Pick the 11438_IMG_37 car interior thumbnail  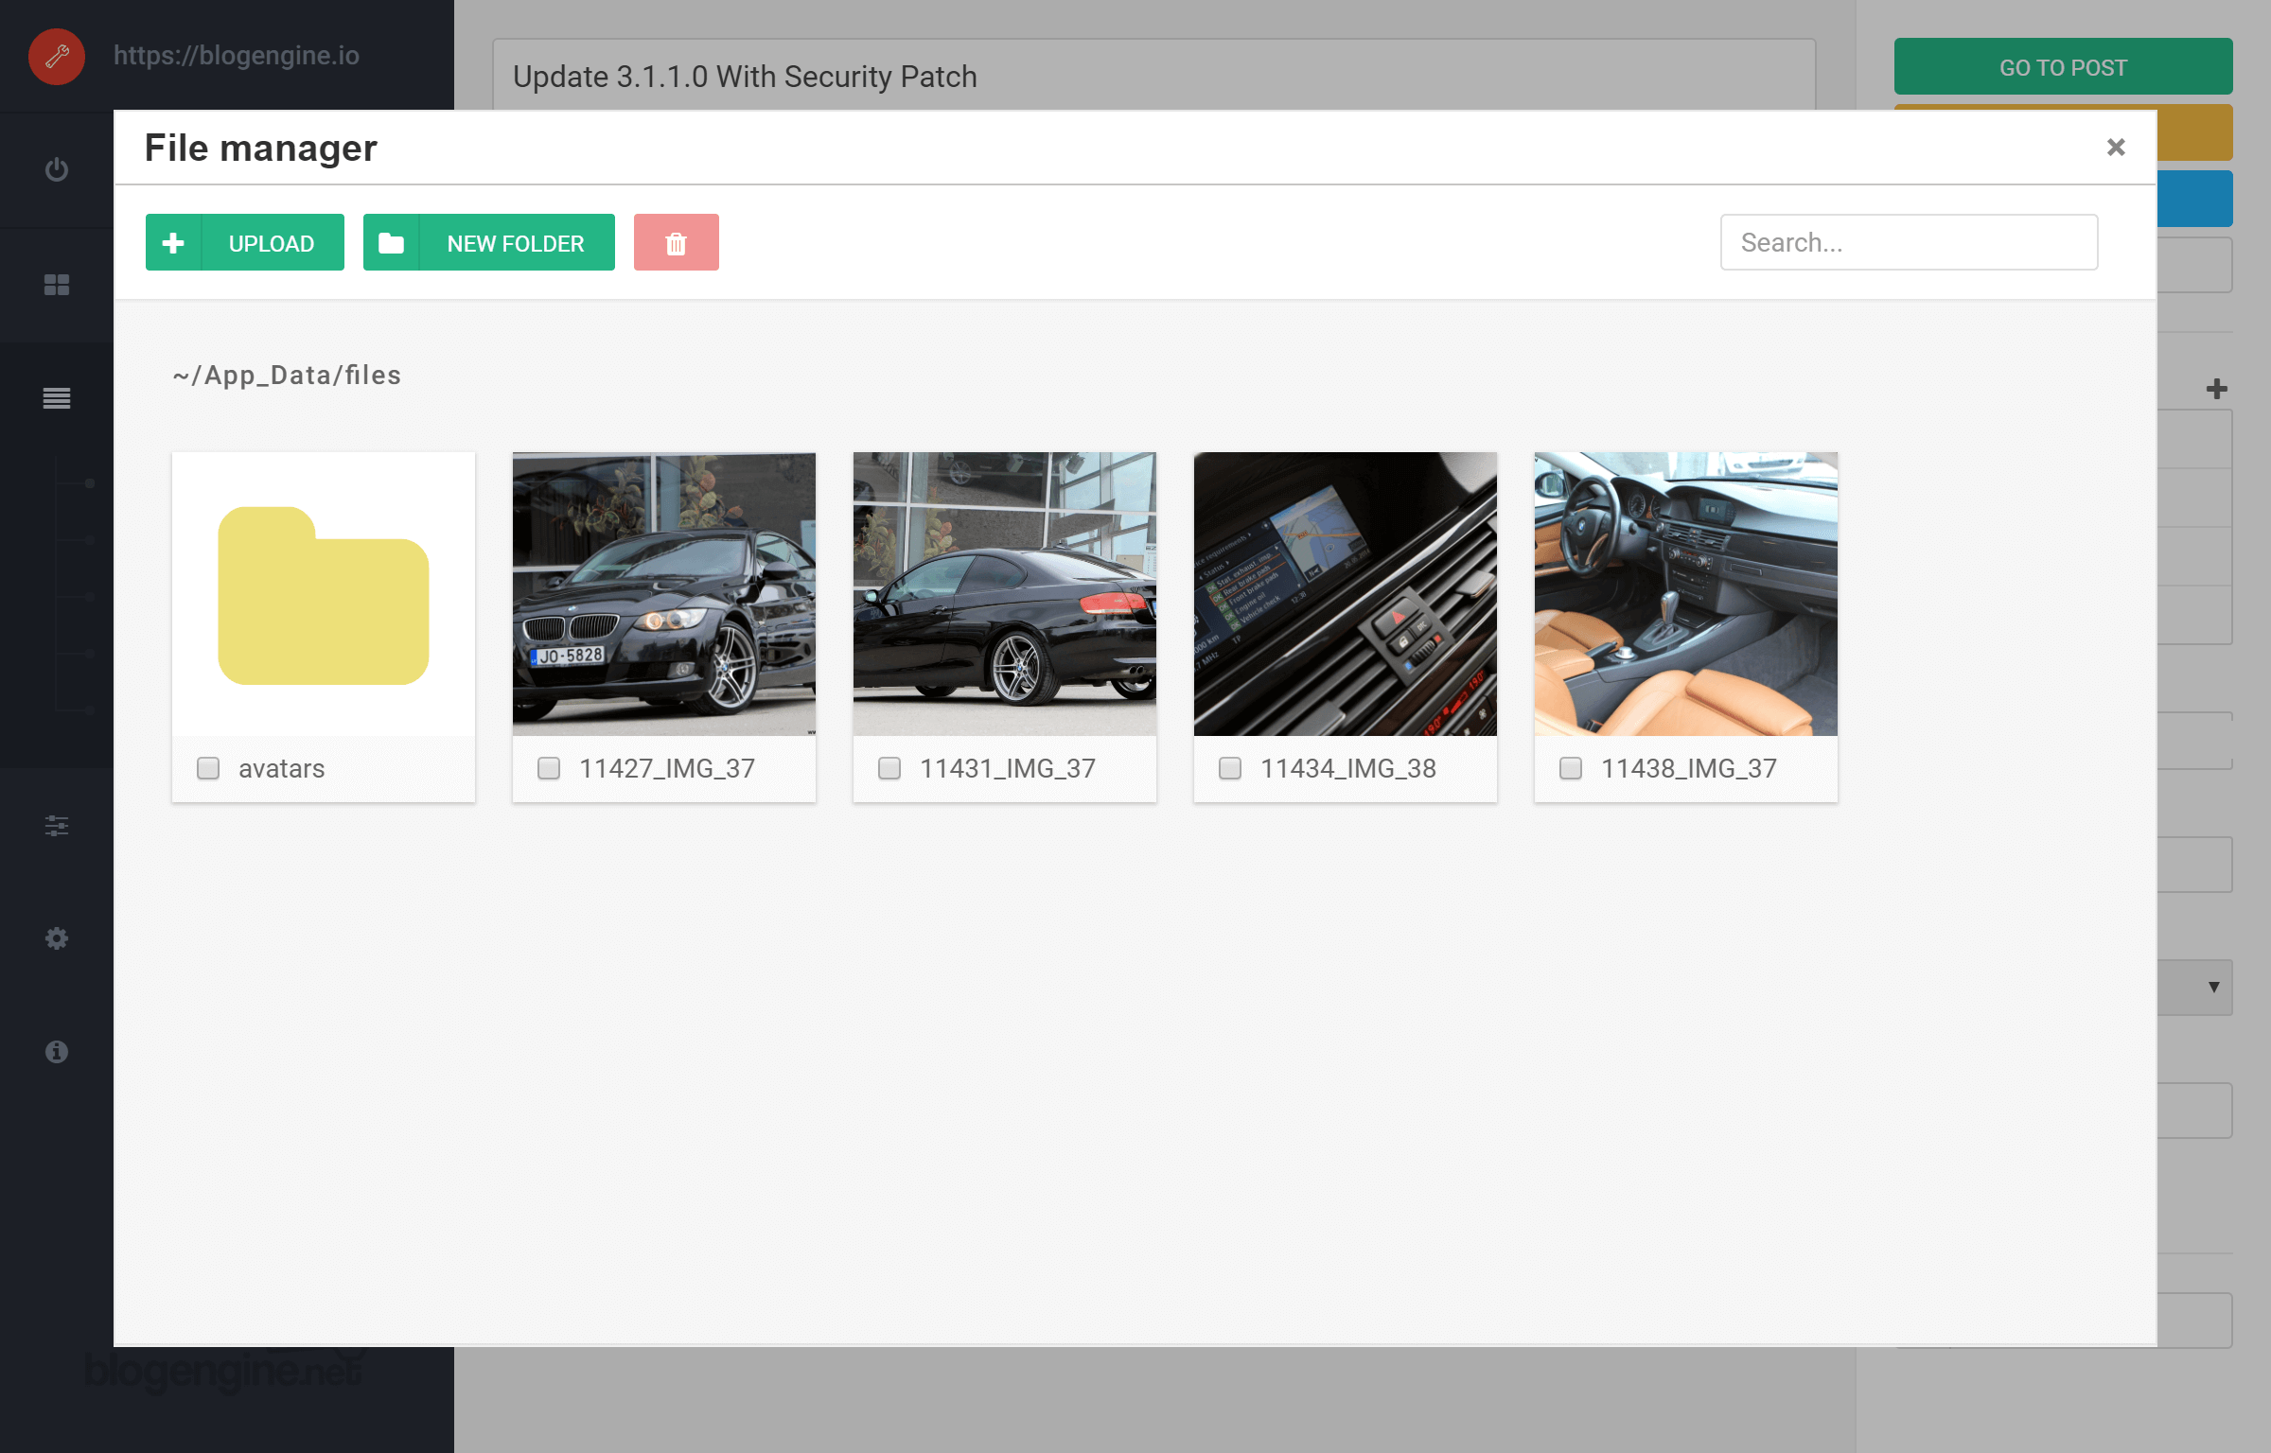point(1686,594)
